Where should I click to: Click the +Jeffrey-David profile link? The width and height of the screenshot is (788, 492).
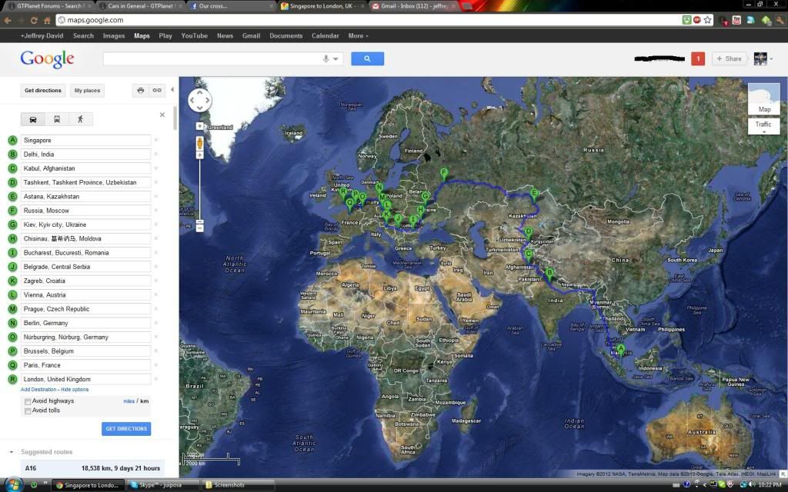coord(42,35)
